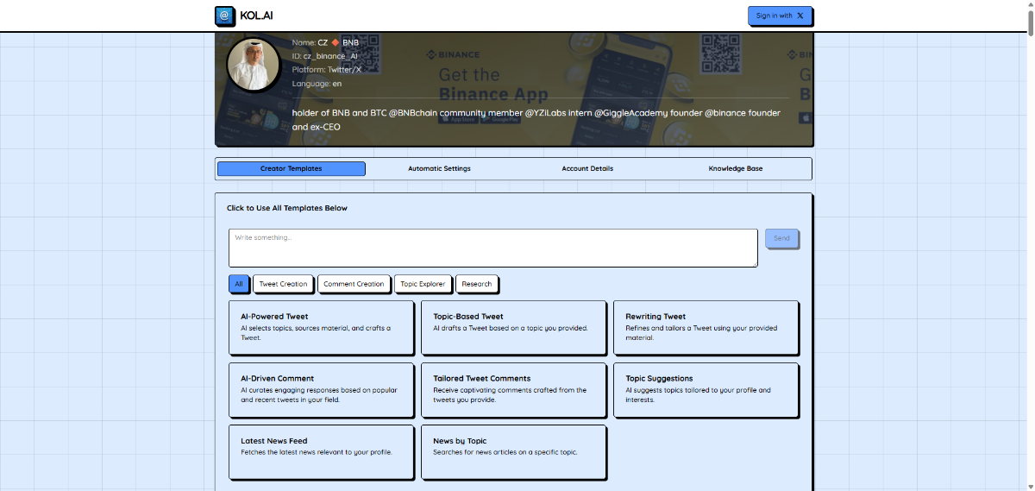Filter templates by Research
The width and height of the screenshot is (1035, 491).
pos(477,284)
